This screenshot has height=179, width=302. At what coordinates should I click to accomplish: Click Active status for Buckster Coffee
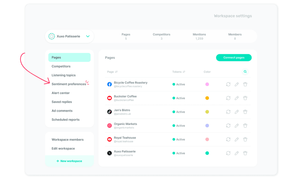tap(179, 98)
